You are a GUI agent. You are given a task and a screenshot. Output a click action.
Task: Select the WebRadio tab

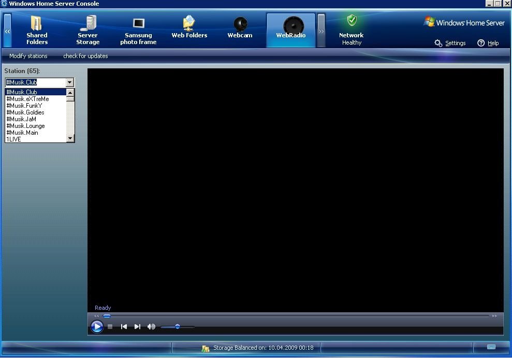(x=290, y=31)
